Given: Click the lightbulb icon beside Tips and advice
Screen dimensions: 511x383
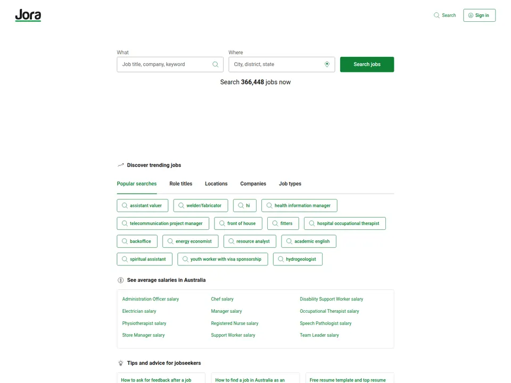Looking at the screenshot, I should [121, 363].
